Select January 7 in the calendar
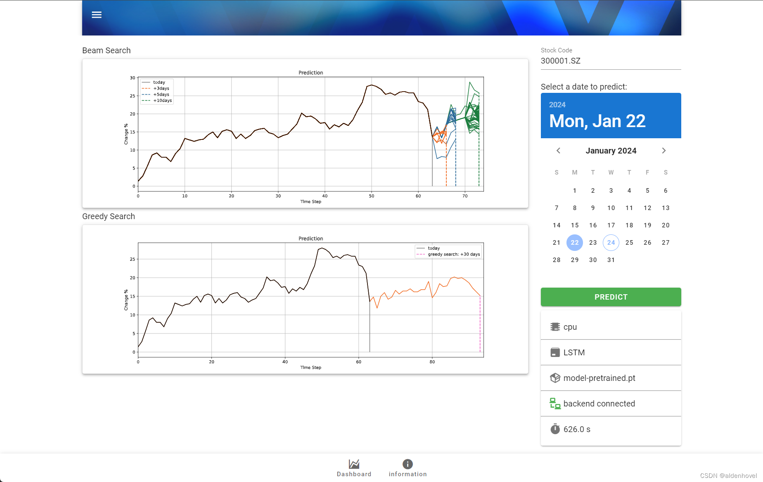Image resolution: width=763 pixels, height=482 pixels. coord(556,208)
